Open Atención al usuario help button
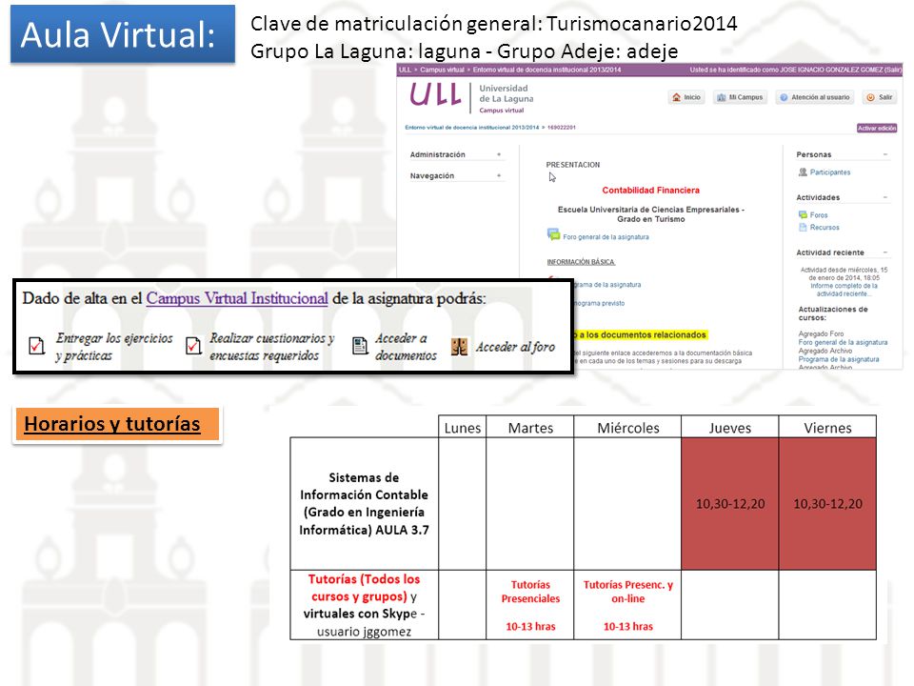Screen dimensions: 914x686 tap(815, 97)
